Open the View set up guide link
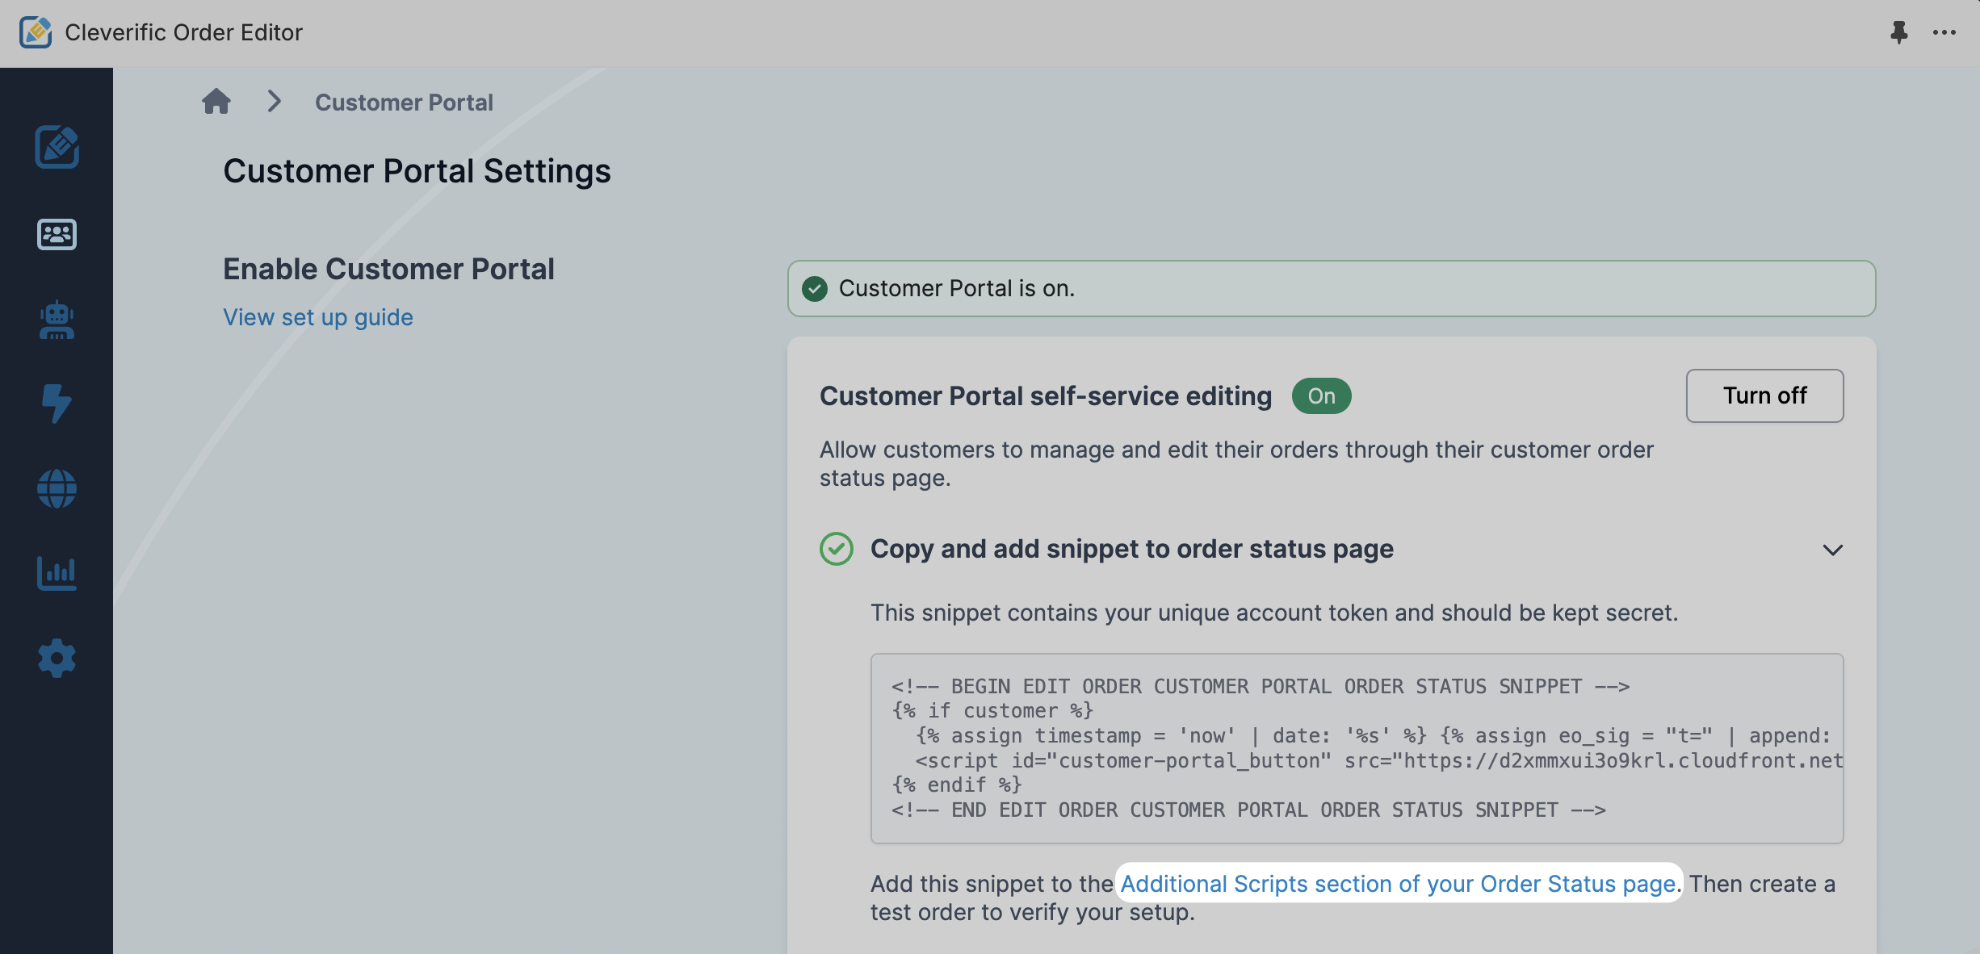 [318, 317]
